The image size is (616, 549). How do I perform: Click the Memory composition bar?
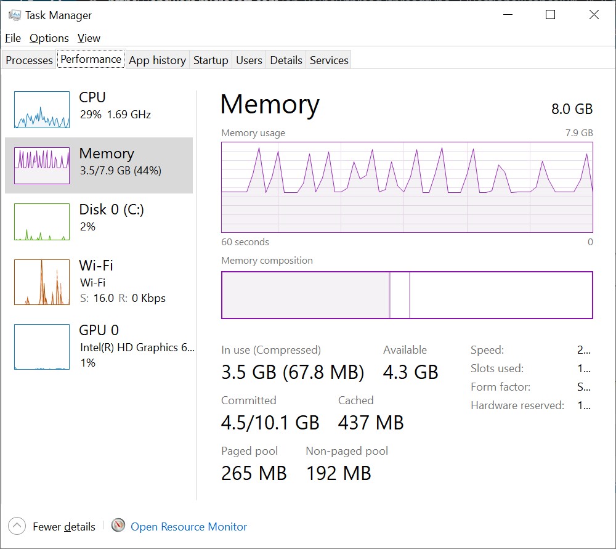click(x=407, y=295)
